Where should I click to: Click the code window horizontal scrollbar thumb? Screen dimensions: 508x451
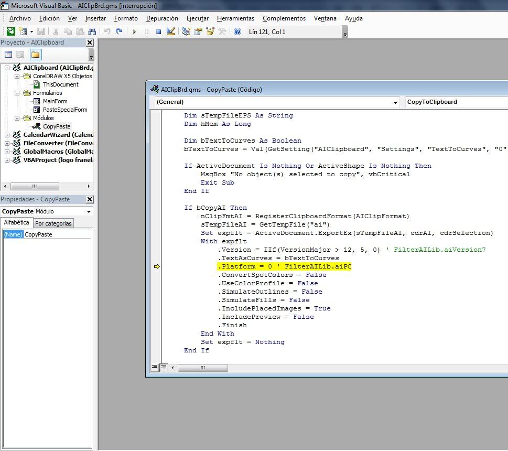tap(203, 368)
